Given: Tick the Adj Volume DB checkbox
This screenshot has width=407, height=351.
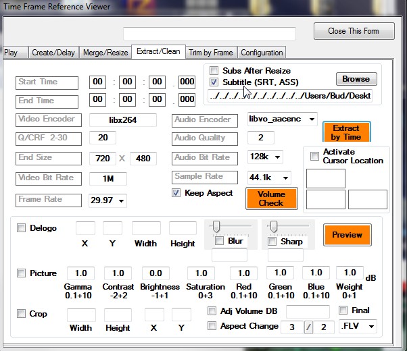Looking at the screenshot, I should click(x=212, y=310).
